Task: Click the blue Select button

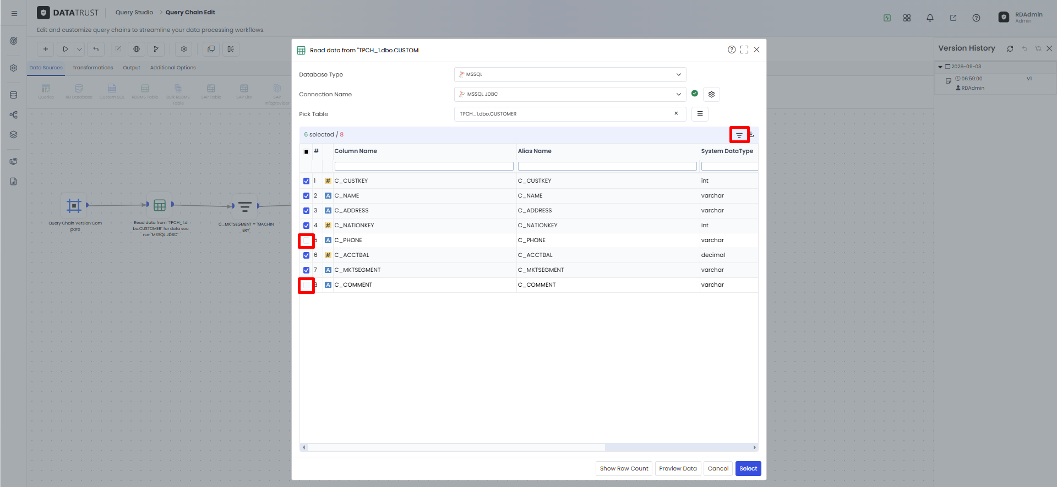Action: coord(748,468)
